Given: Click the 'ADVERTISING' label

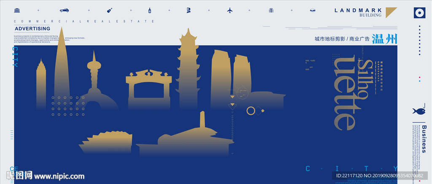Looking at the screenshot, I should pos(32,29).
